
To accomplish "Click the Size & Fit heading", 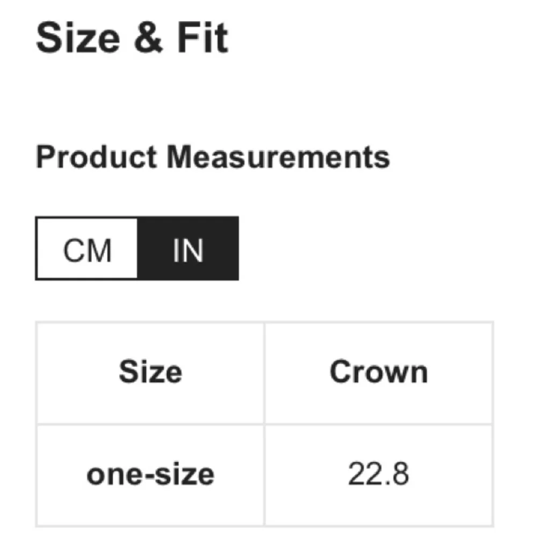I will [x=132, y=38].
